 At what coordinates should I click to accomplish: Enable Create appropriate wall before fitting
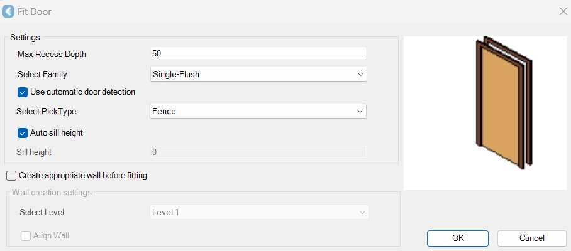point(11,176)
